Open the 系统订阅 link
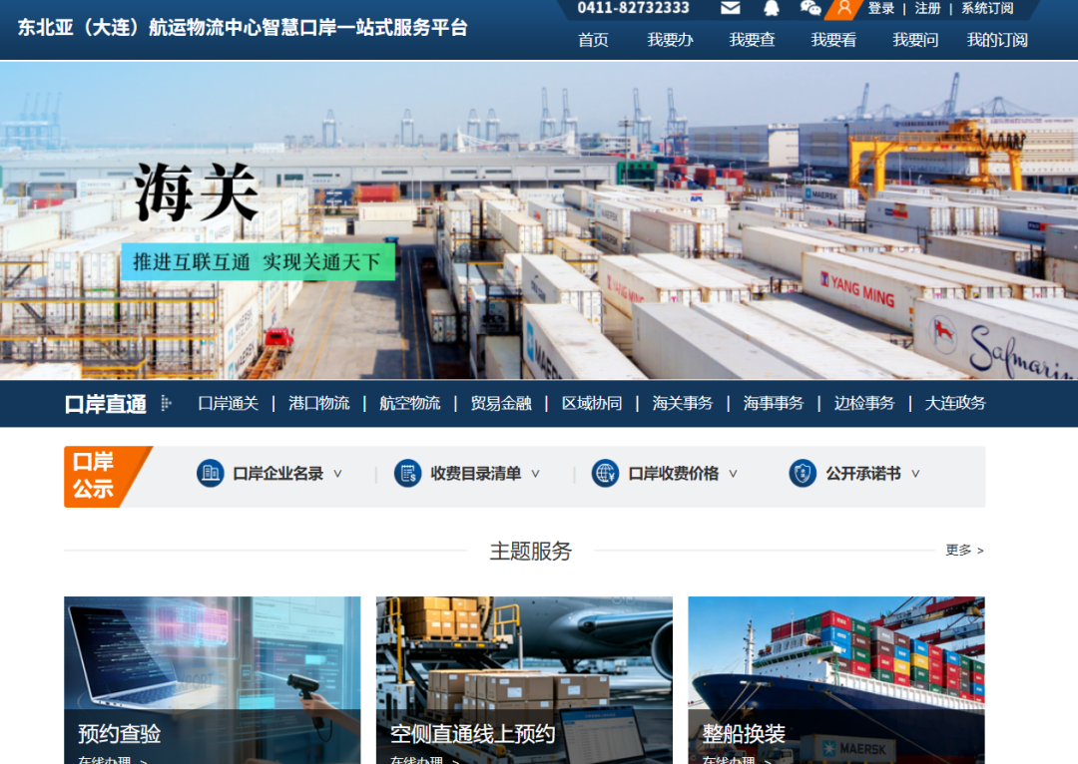This screenshot has width=1078, height=764. [987, 8]
